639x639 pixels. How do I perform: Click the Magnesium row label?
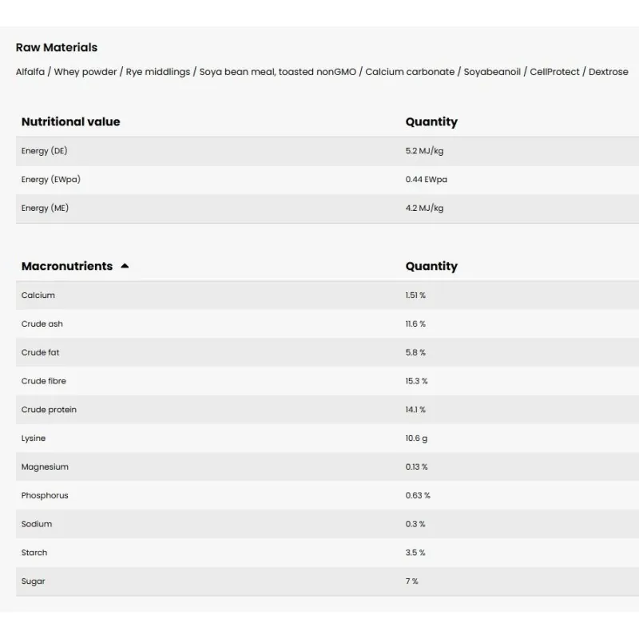click(45, 467)
